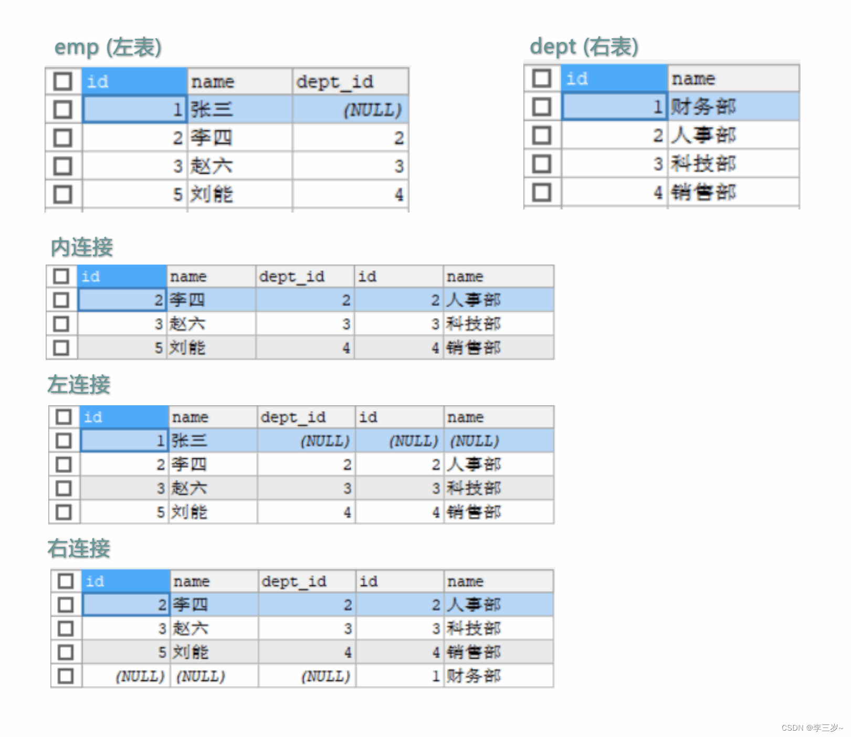Tick the 科技部 row checkbox in dept table
Screen dimensions: 851x737
pos(542,164)
